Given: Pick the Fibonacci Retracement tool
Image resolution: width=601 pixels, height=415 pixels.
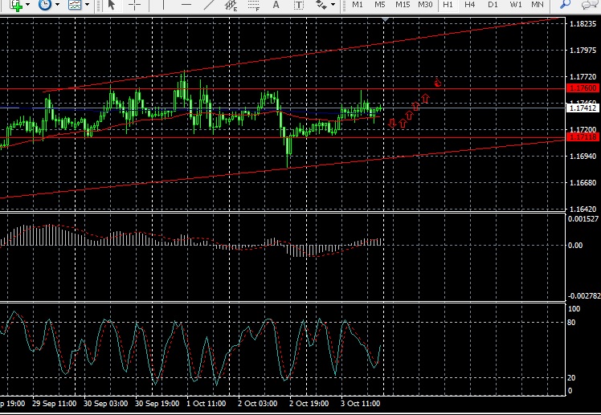Looking at the screenshot, I should tap(256, 5).
